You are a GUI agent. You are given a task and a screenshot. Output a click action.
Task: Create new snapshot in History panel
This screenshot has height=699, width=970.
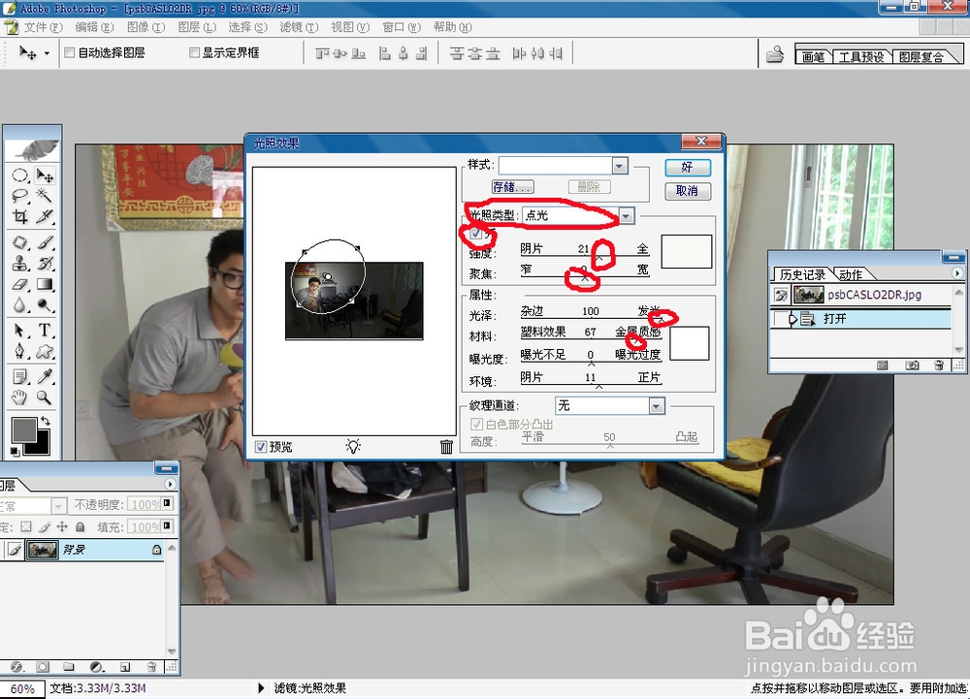[912, 365]
